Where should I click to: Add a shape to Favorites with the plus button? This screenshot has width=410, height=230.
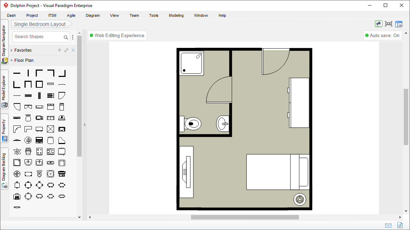click(x=59, y=50)
